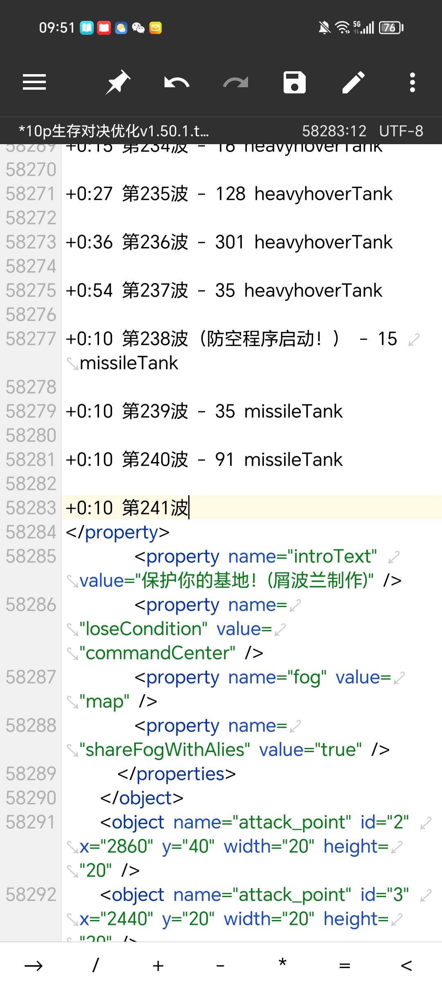Viewport: 442px width, 988px height.
Task: Open the hamburger navigation menu
Action: point(34,82)
